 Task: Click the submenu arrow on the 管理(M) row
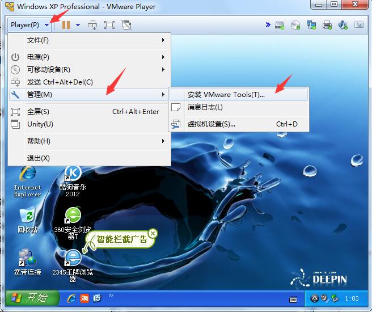163,95
